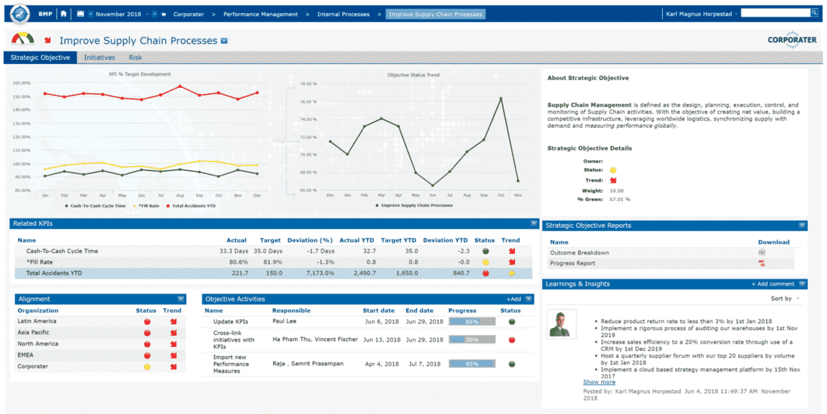Open the calendar period picker icon
Viewport: 827px width, 414px height.
click(80, 14)
